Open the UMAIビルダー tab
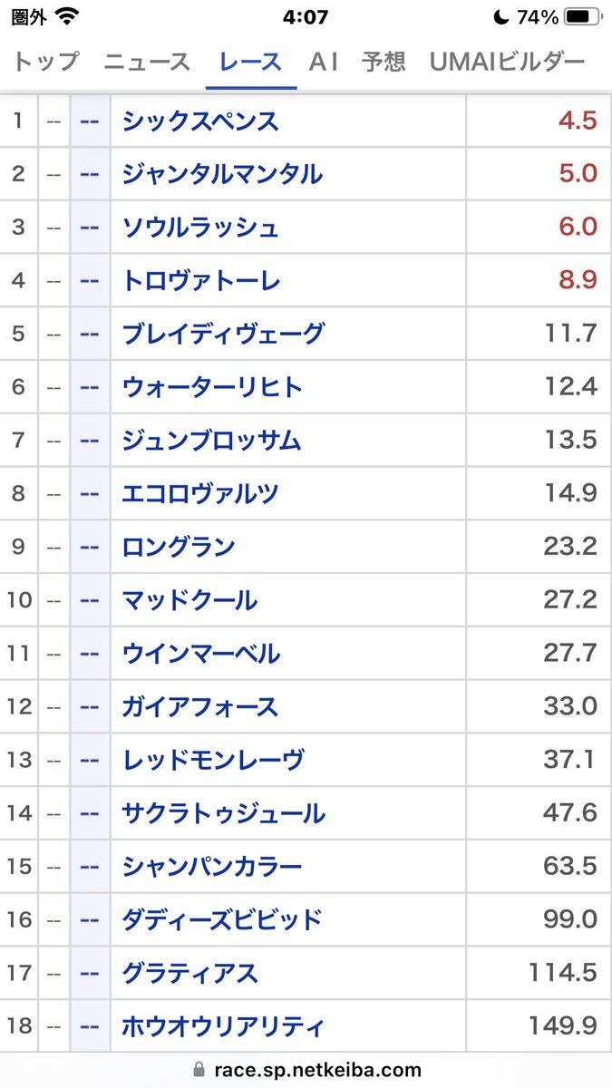 click(507, 62)
